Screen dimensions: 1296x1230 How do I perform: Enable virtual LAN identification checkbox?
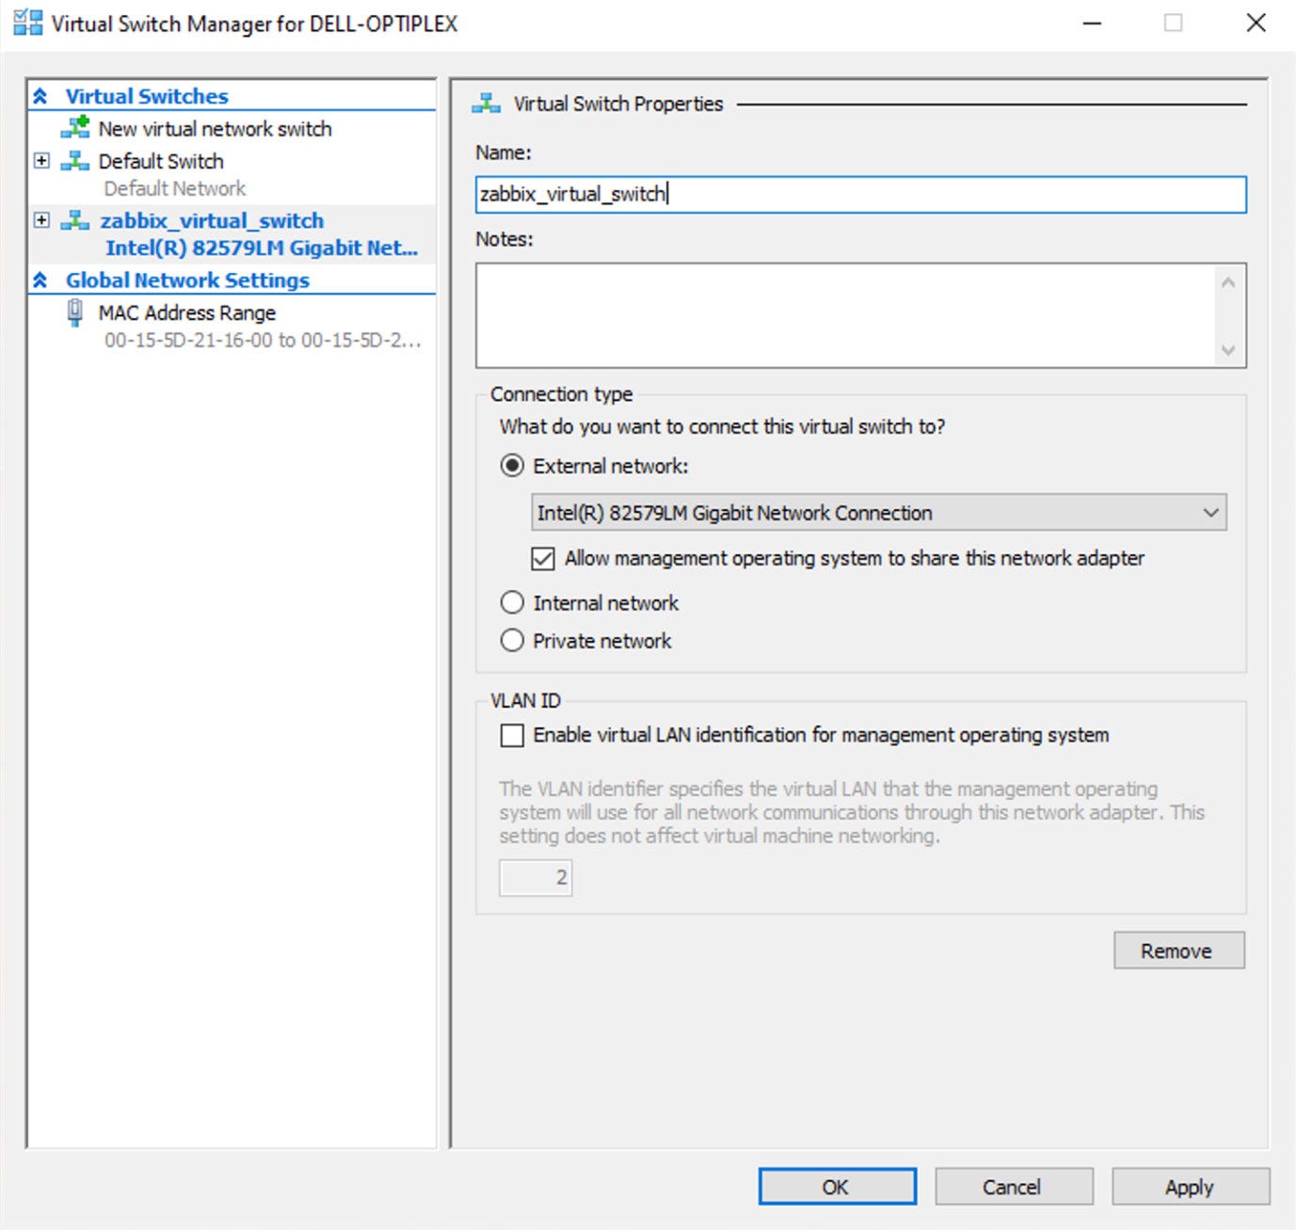[x=512, y=735]
